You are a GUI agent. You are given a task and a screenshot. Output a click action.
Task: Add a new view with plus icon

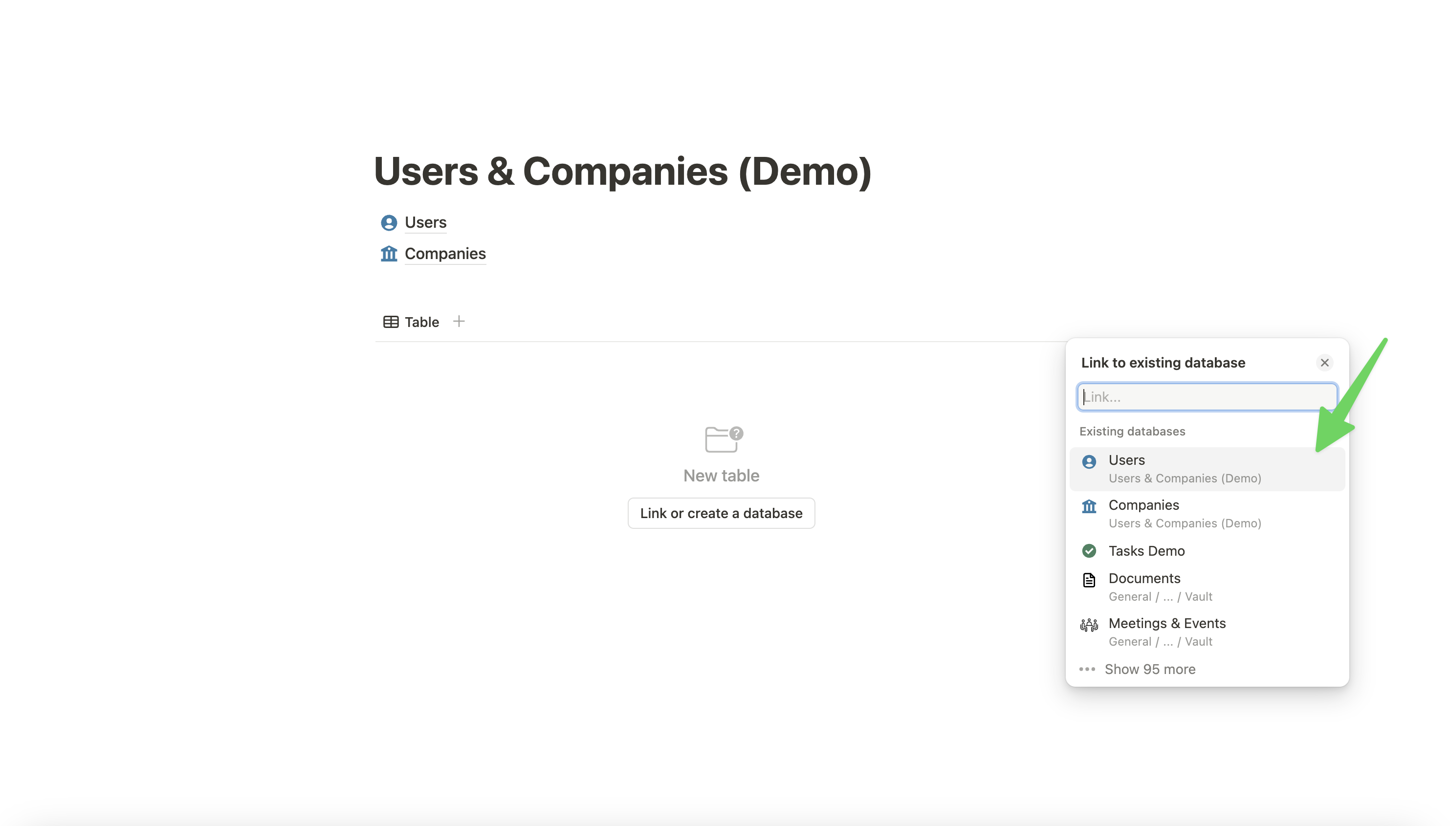pyautogui.click(x=459, y=321)
